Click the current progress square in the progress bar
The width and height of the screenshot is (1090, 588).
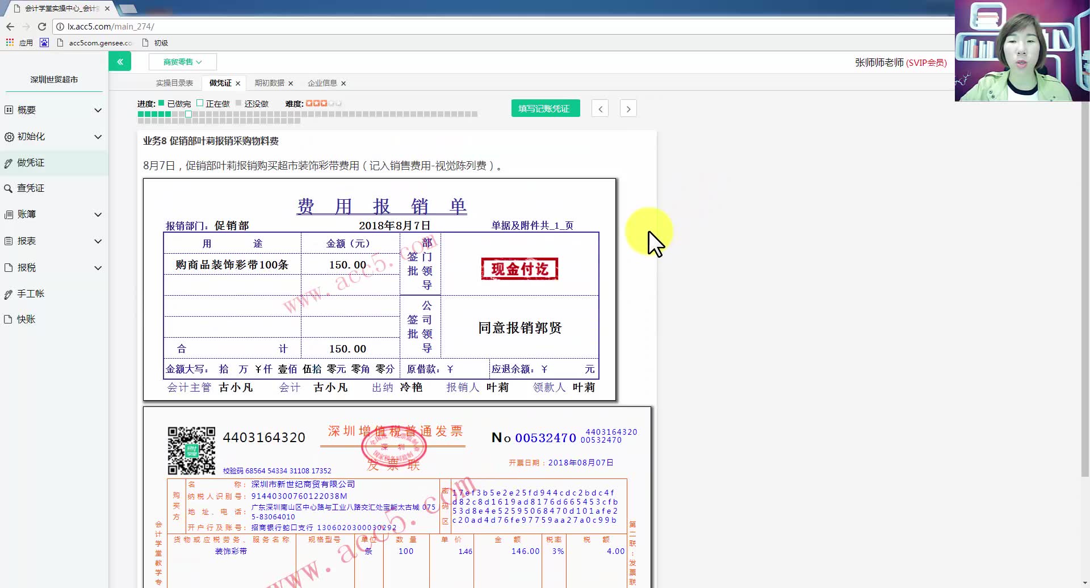pos(188,114)
